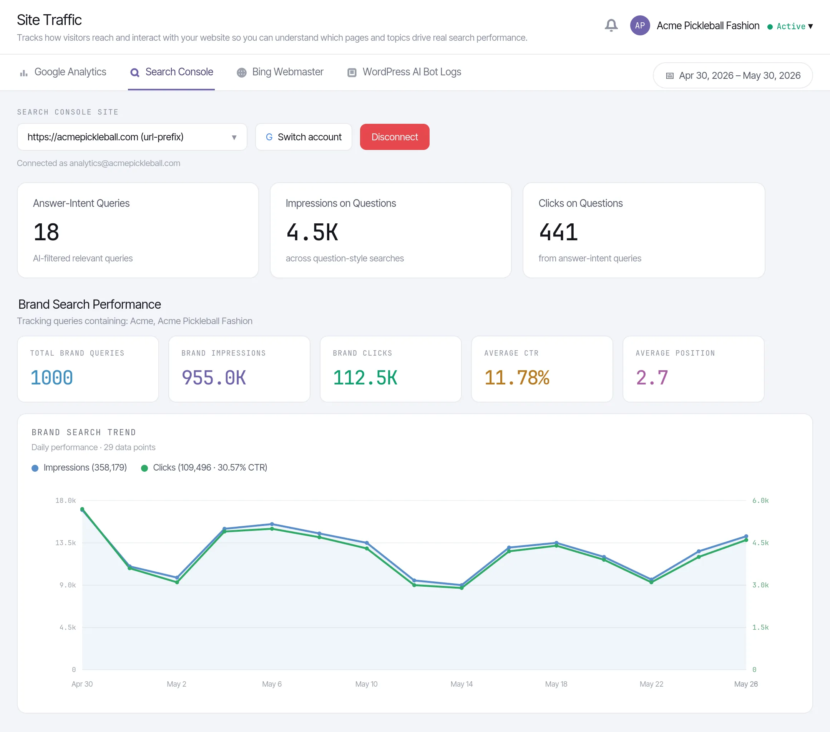Click the Average CTR value 11.78%
The width and height of the screenshot is (830, 732).
pyautogui.click(x=517, y=378)
